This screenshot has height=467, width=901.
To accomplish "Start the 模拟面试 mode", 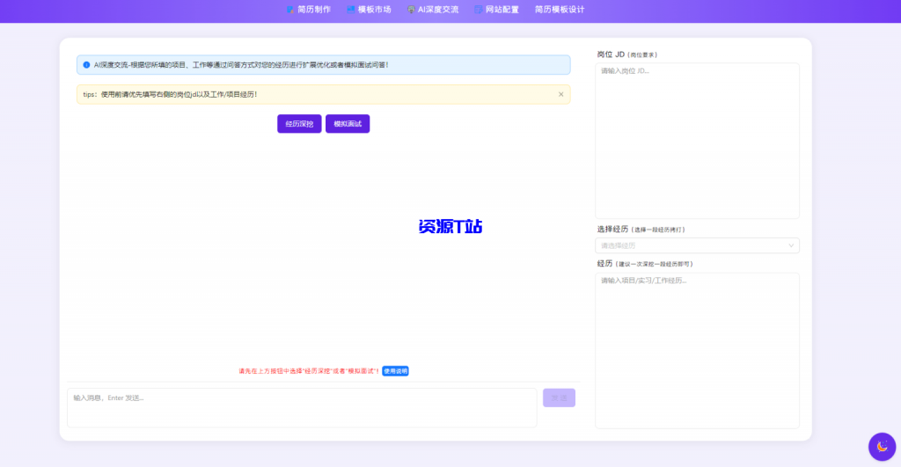I will 348,123.
